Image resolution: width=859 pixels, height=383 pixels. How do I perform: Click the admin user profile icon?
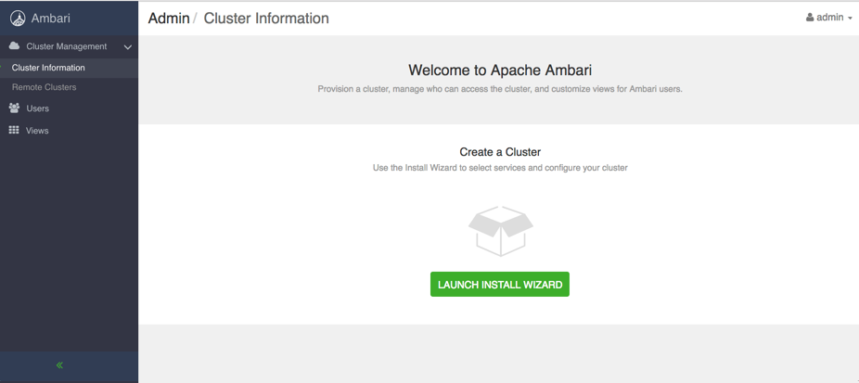point(810,18)
